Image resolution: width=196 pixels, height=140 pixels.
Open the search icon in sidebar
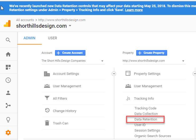8,40
